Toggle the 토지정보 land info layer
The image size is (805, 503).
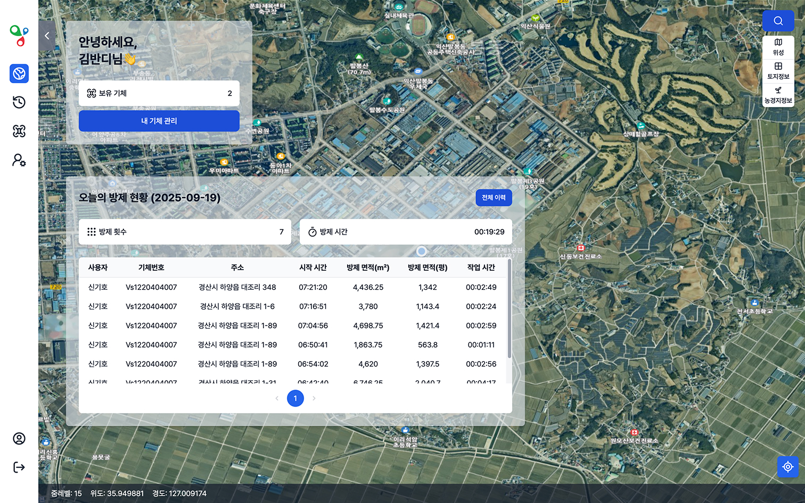(778, 71)
